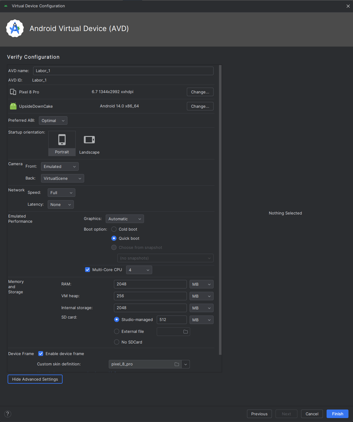Click the AVD name input field
353x422 pixels.
click(123, 71)
